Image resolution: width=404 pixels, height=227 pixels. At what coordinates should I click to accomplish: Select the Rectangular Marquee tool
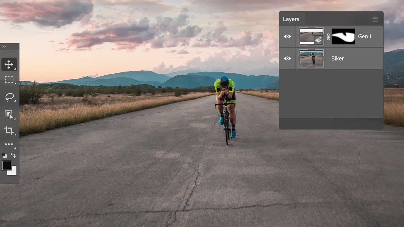tap(9, 79)
